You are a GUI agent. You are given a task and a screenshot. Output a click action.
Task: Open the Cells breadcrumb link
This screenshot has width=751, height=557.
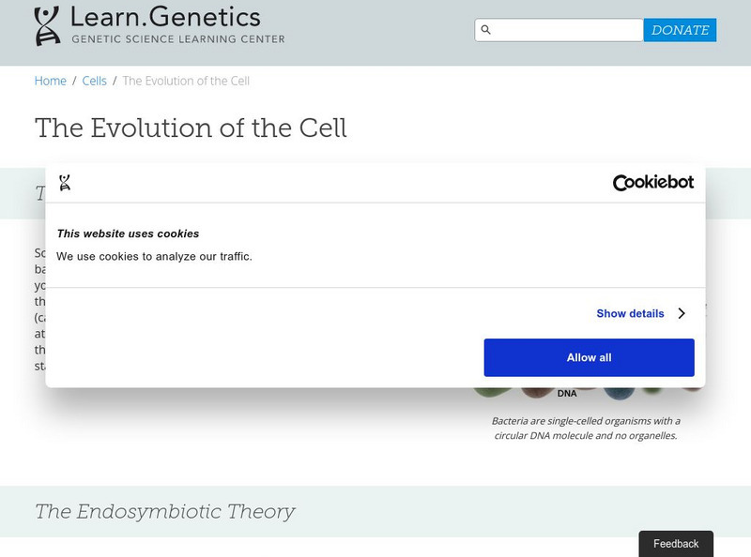pos(95,81)
